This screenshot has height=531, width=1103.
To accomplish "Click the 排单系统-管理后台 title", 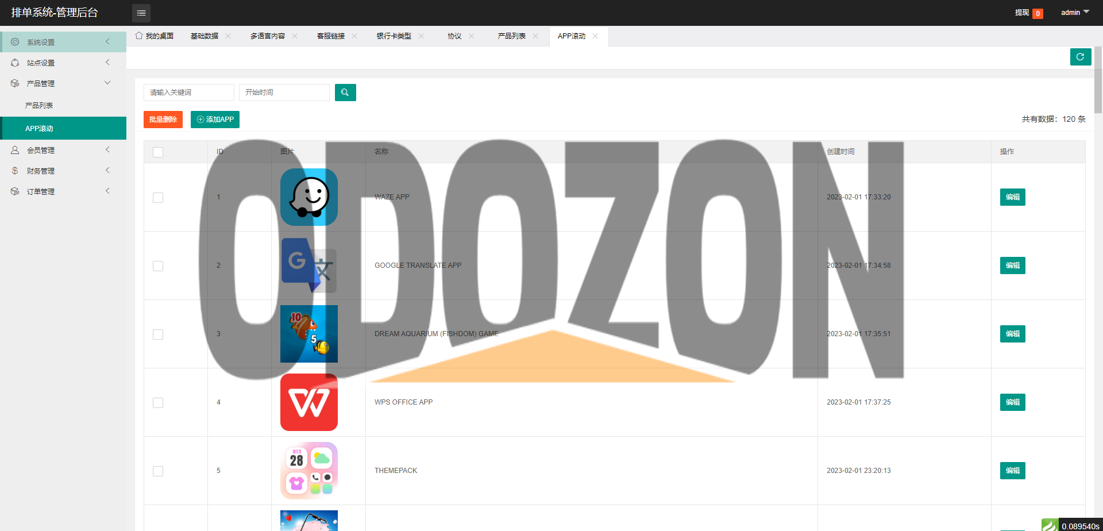I will point(55,13).
